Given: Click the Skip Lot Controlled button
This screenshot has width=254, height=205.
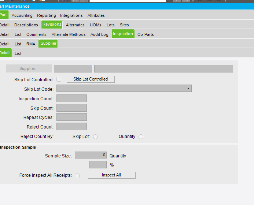Looking at the screenshot, I should [x=91, y=79].
